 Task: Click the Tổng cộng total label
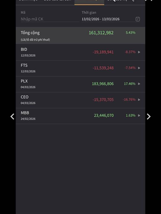(30, 33)
